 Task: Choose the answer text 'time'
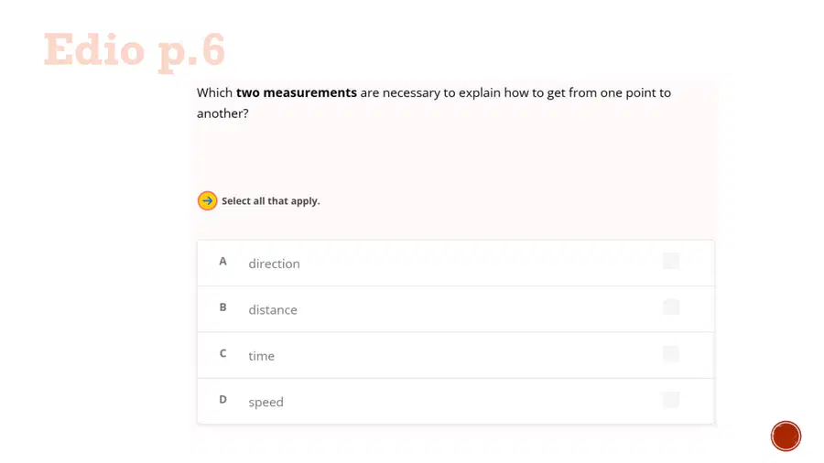coord(261,356)
